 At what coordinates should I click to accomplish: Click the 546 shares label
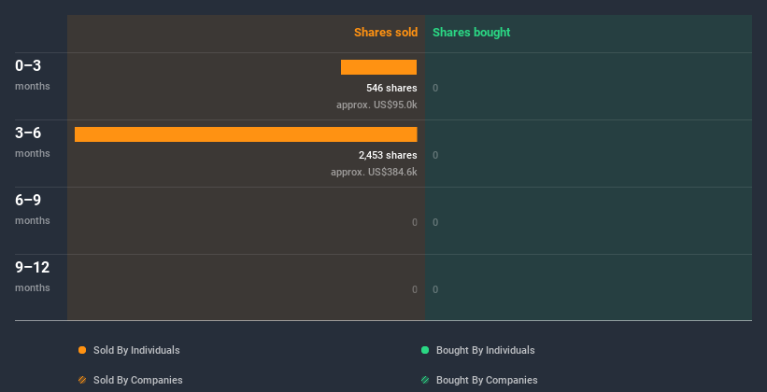(x=391, y=88)
